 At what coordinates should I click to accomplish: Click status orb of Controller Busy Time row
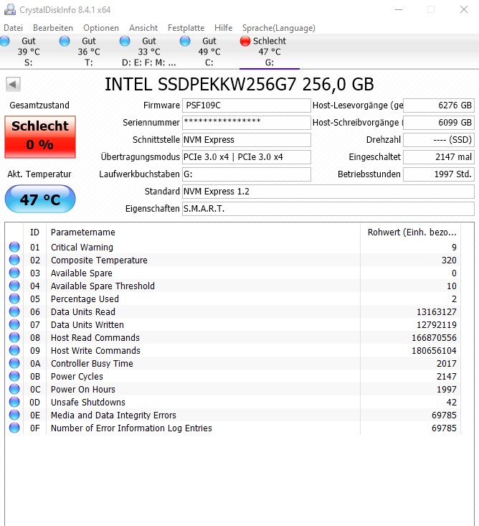coord(14,363)
